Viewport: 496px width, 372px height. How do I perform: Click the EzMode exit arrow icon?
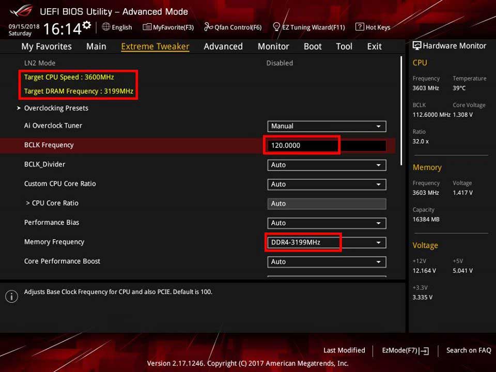click(424, 351)
